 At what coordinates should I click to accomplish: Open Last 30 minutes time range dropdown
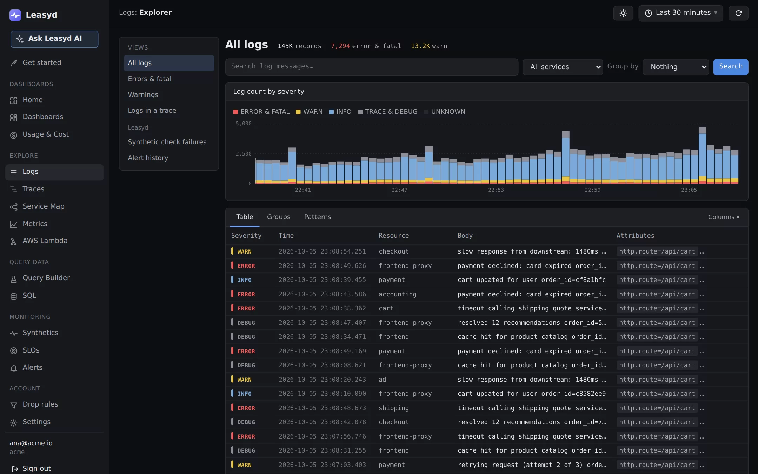point(681,13)
